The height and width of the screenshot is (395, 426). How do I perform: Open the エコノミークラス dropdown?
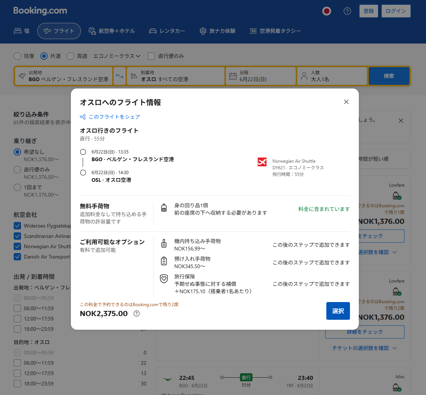coord(117,56)
